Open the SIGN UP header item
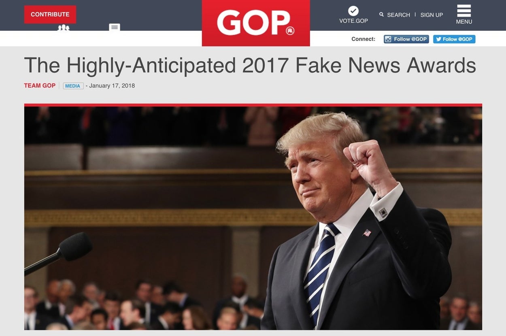 pyautogui.click(x=432, y=15)
